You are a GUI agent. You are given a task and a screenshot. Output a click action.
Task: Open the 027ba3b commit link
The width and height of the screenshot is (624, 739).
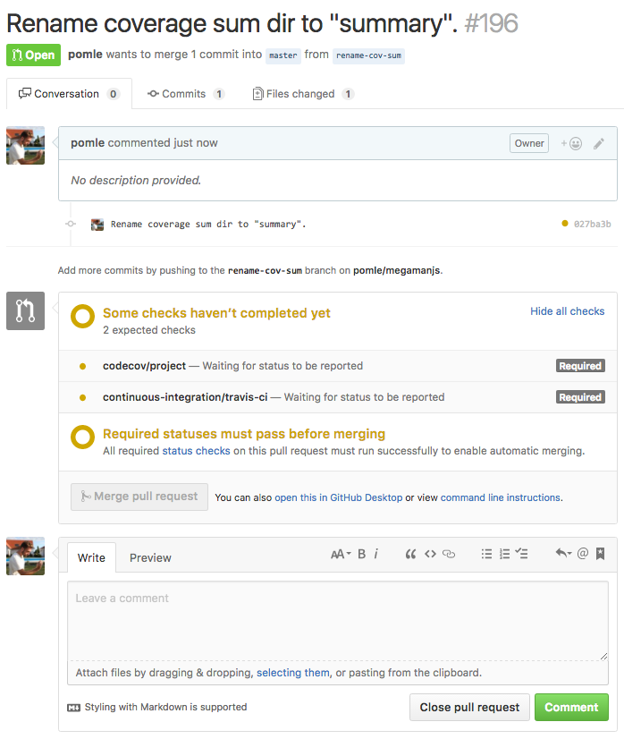[592, 224]
